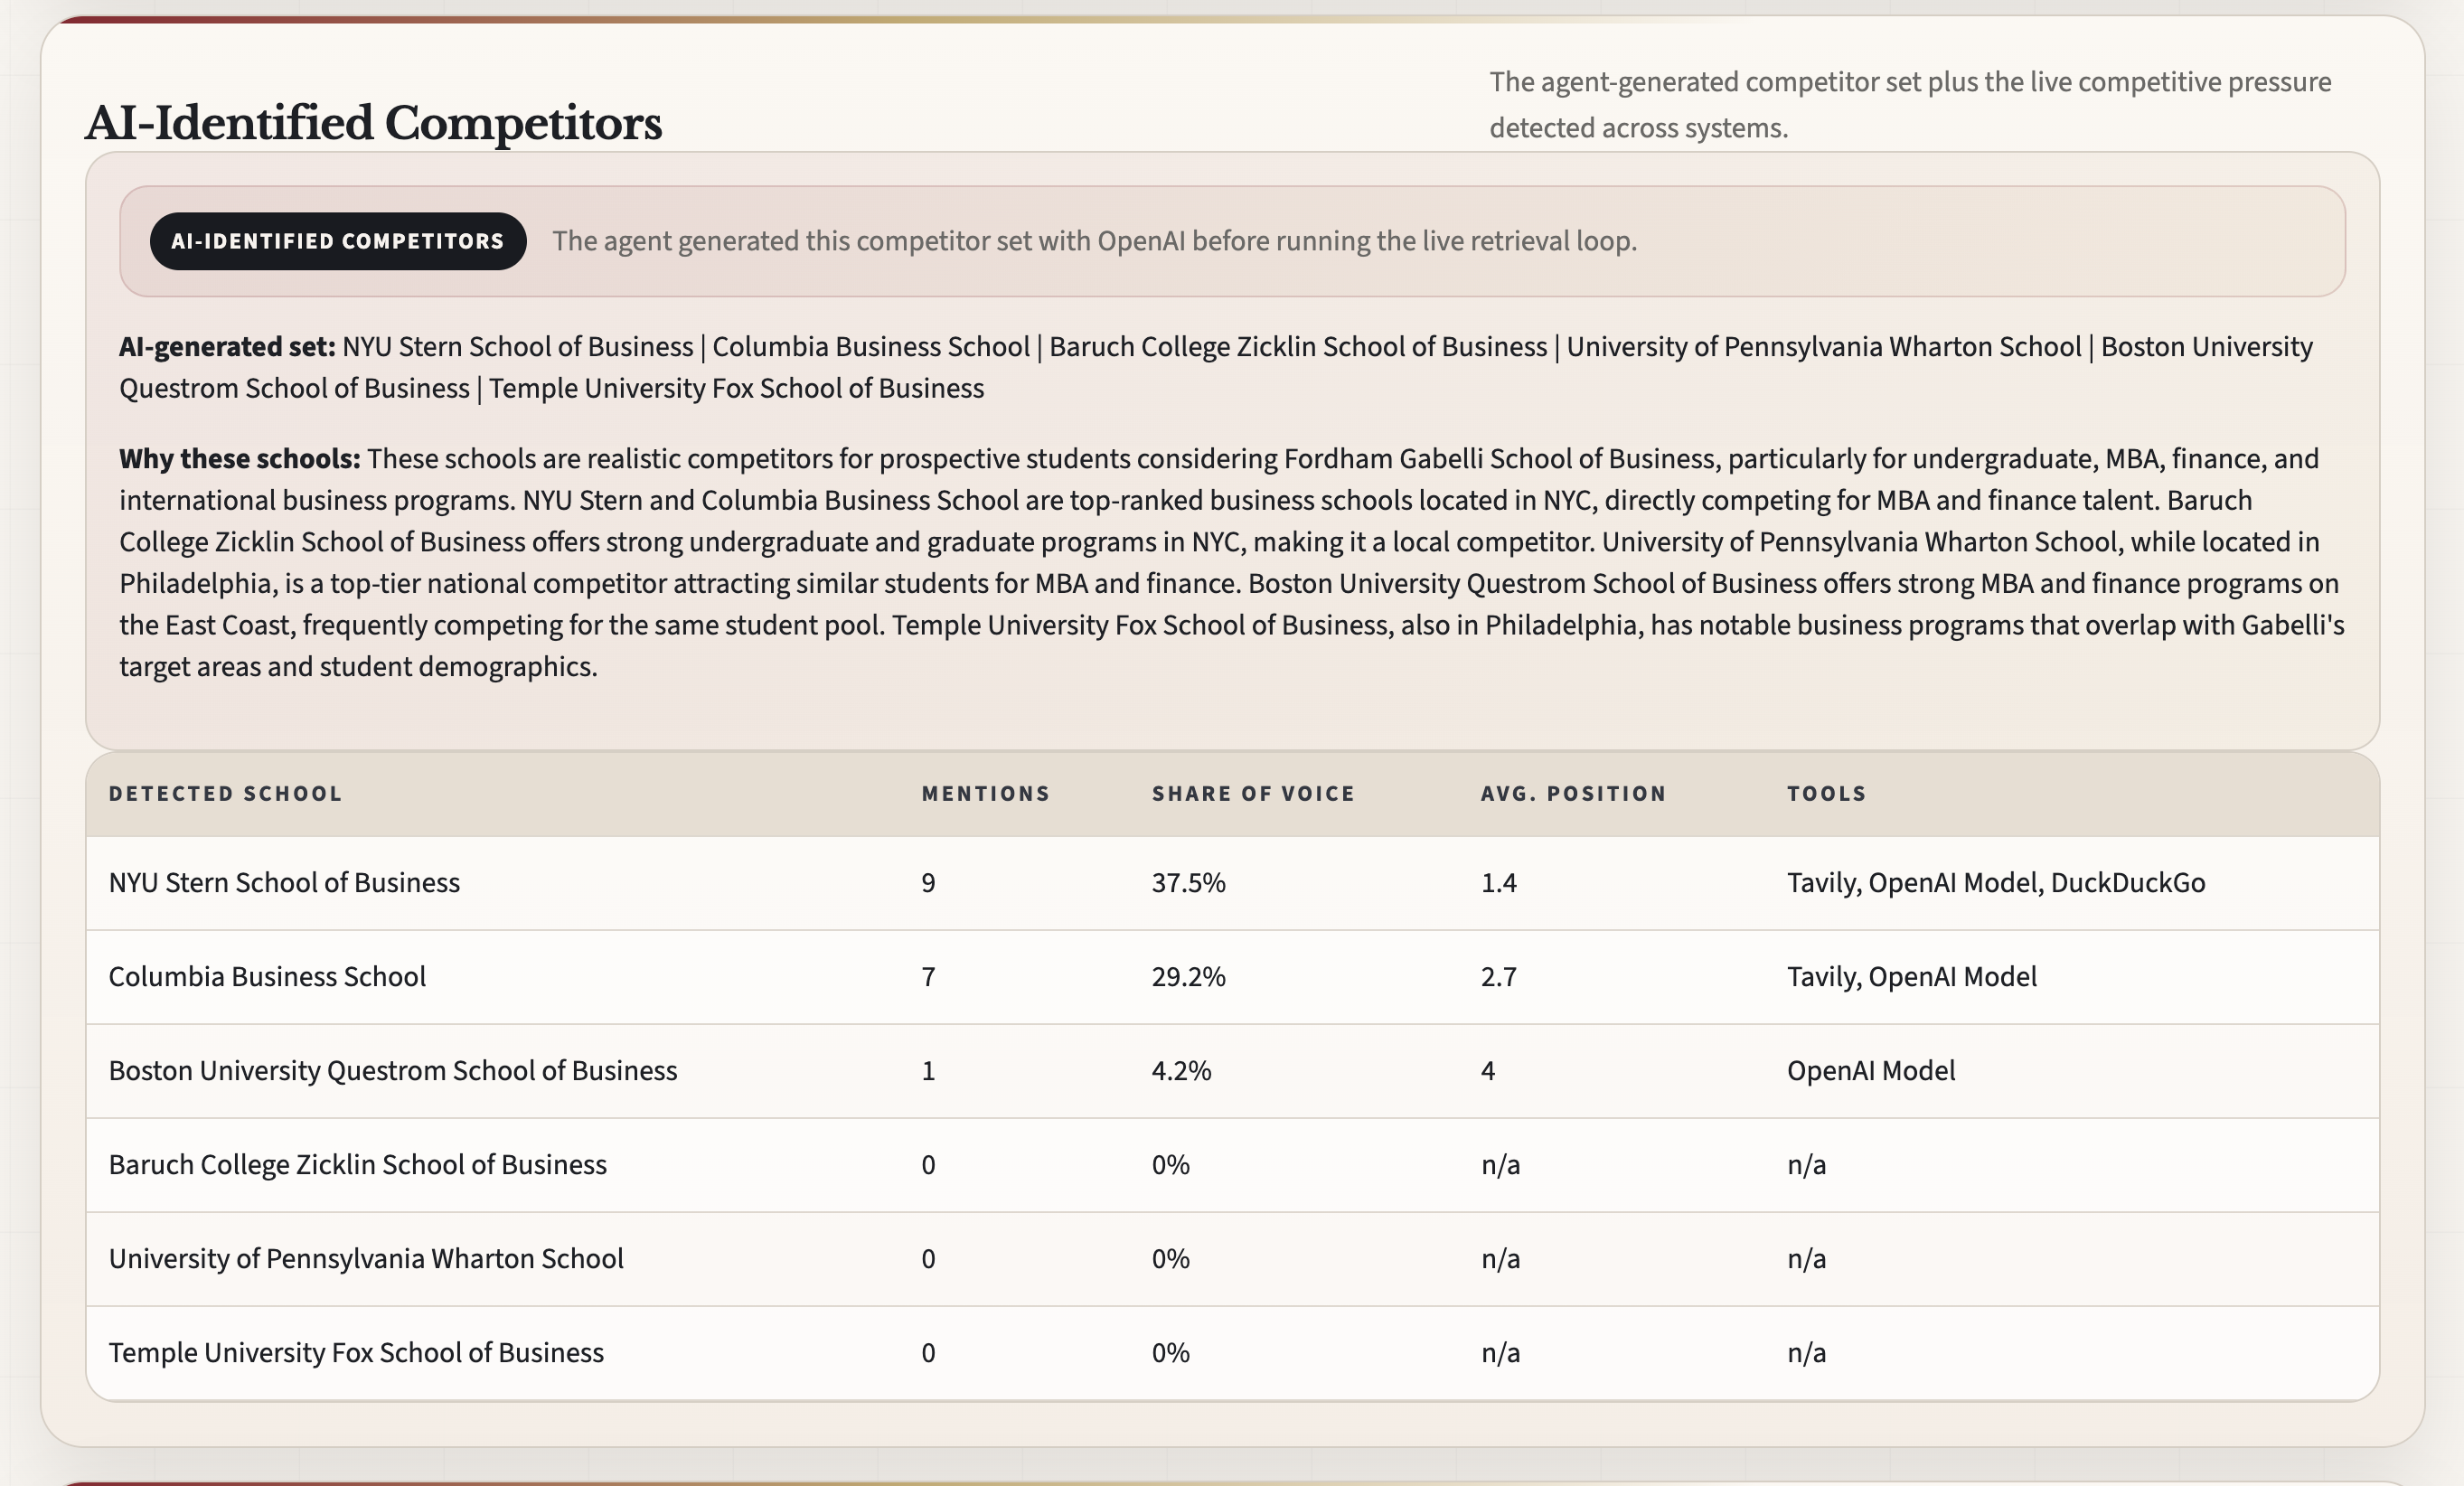Click the Mentions column header
2464x1486 pixels.
point(985,793)
